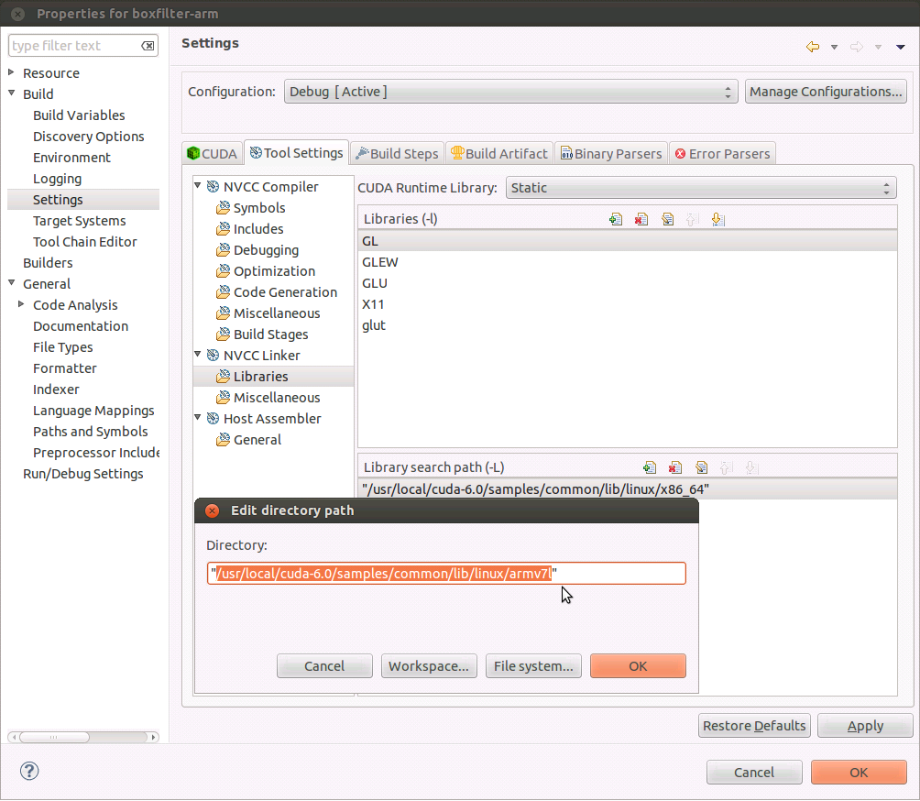Open the CUDA tab
Screen dimensions: 920x801
[x=212, y=154]
